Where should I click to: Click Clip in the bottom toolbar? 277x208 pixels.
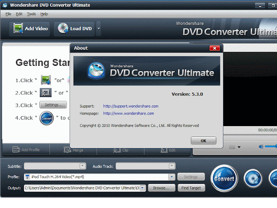tap(120, 150)
